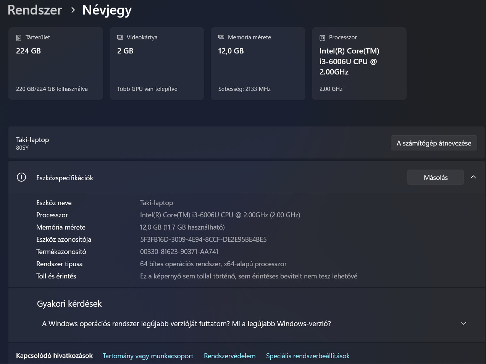Click the info icon beside Eszközspecifikációk
This screenshot has width=486, height=364.
[x=21, y=177]
